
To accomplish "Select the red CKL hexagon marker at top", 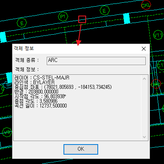I will tap(146, 5).
